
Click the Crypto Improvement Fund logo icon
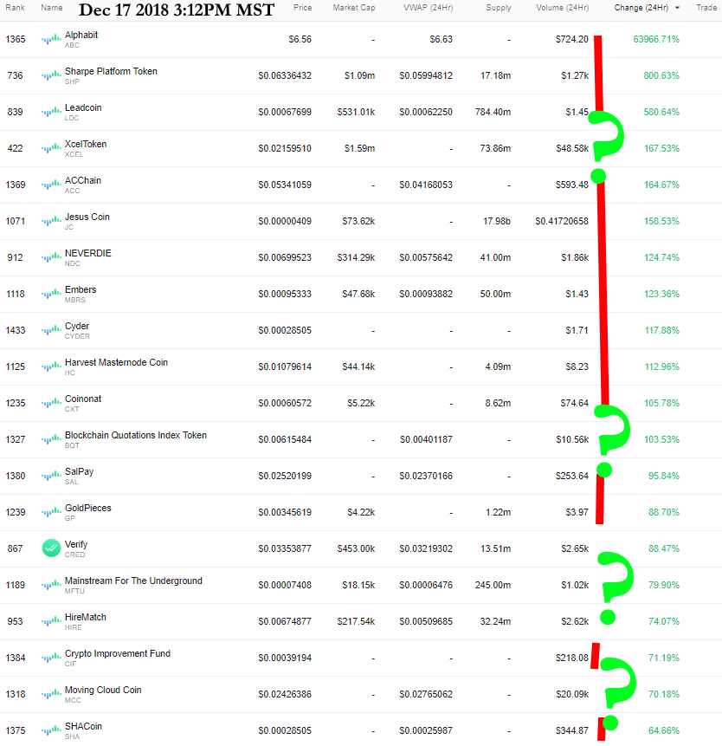click(51, 658)
